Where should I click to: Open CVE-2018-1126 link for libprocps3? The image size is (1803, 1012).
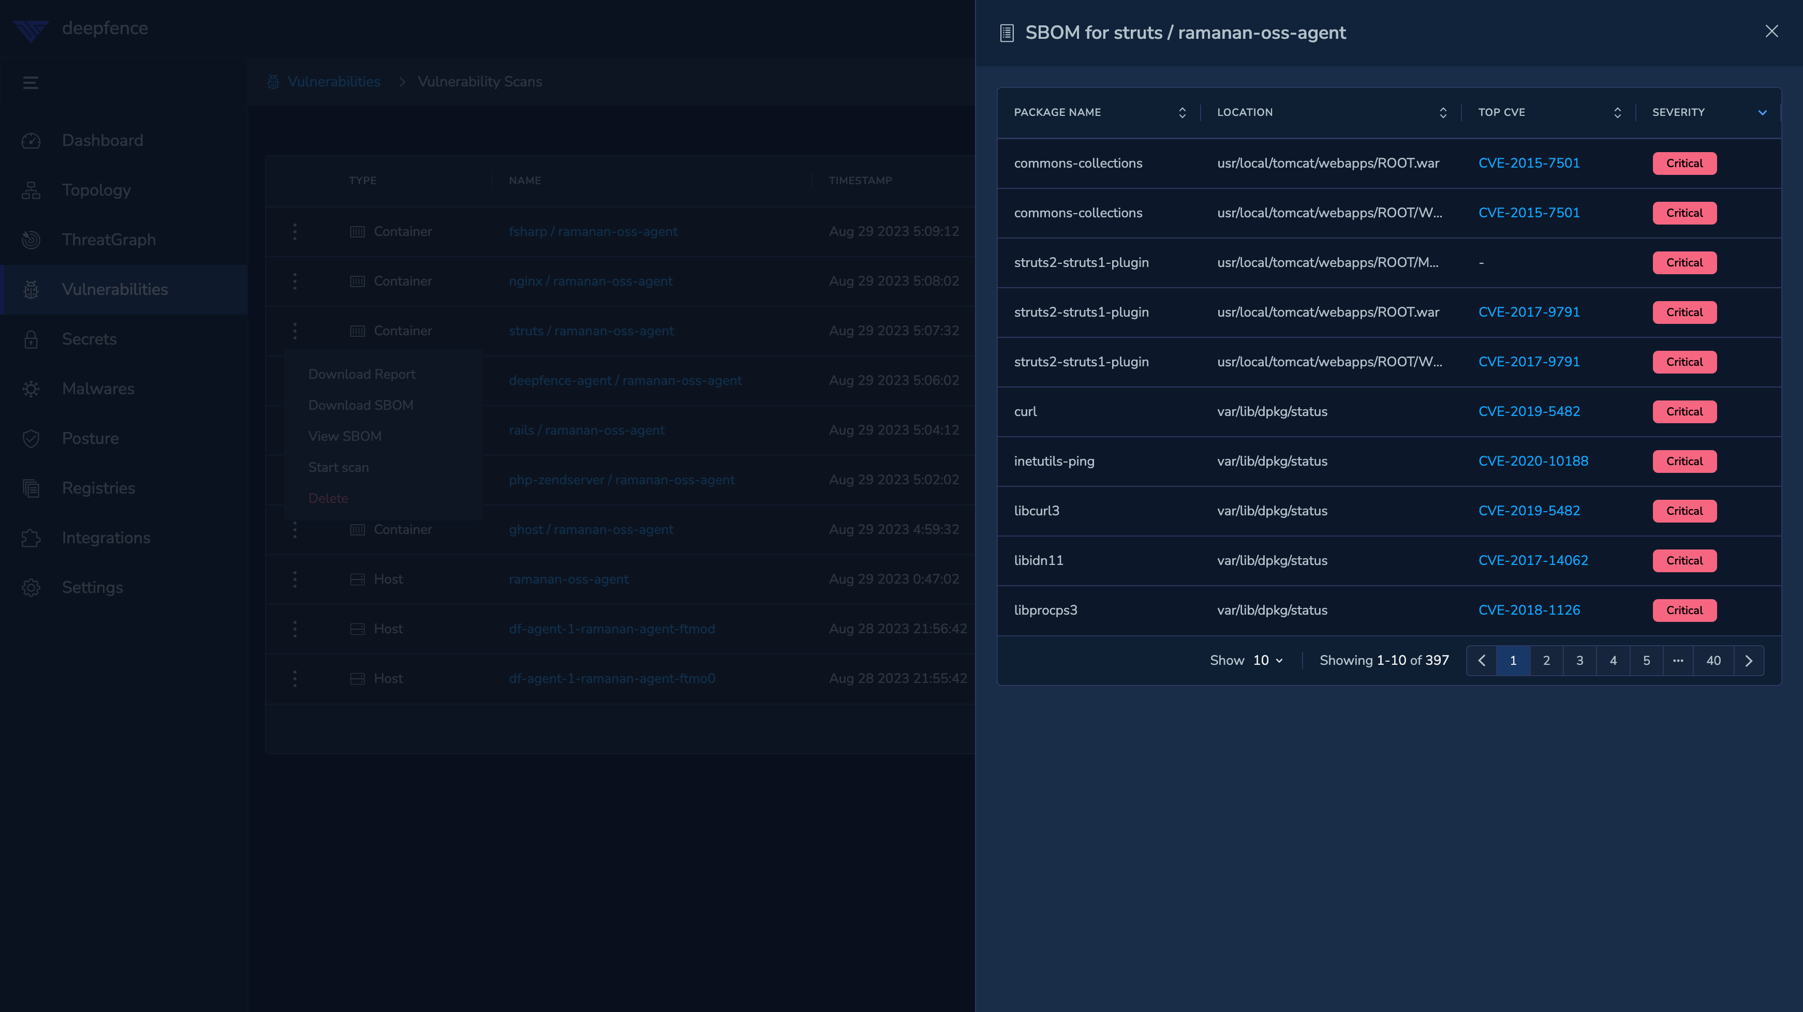(x=1529, y=609)
